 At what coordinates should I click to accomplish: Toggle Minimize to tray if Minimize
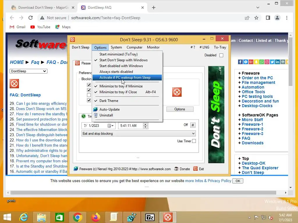click(x=127, y=86)
